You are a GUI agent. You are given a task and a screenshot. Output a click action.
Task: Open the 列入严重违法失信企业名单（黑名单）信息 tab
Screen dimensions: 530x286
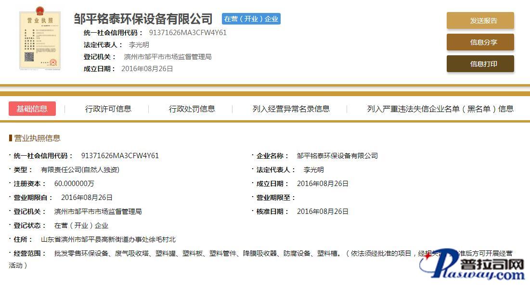440,109
